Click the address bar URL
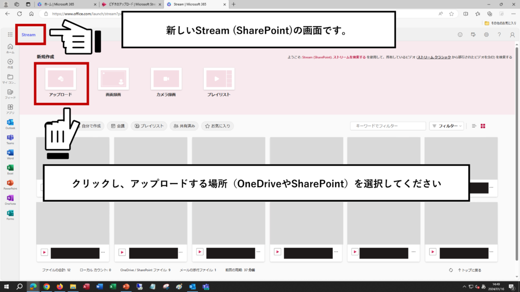This screenshot has width=520, height=292. (x=87, y=14)
